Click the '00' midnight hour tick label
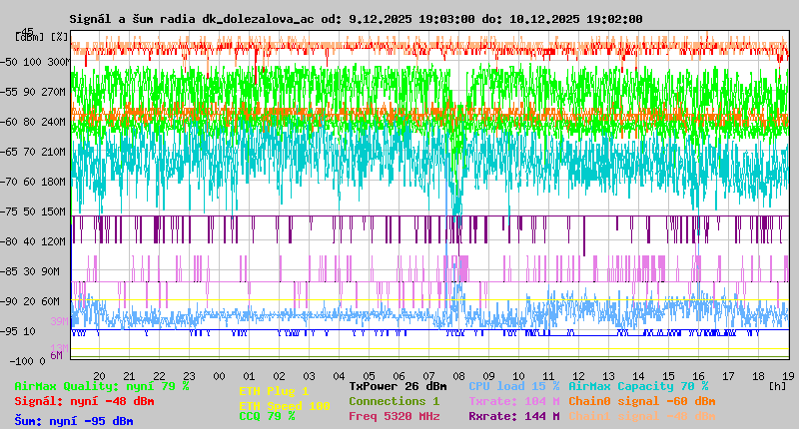The image size is (799, 429). (x=219, y=374)
